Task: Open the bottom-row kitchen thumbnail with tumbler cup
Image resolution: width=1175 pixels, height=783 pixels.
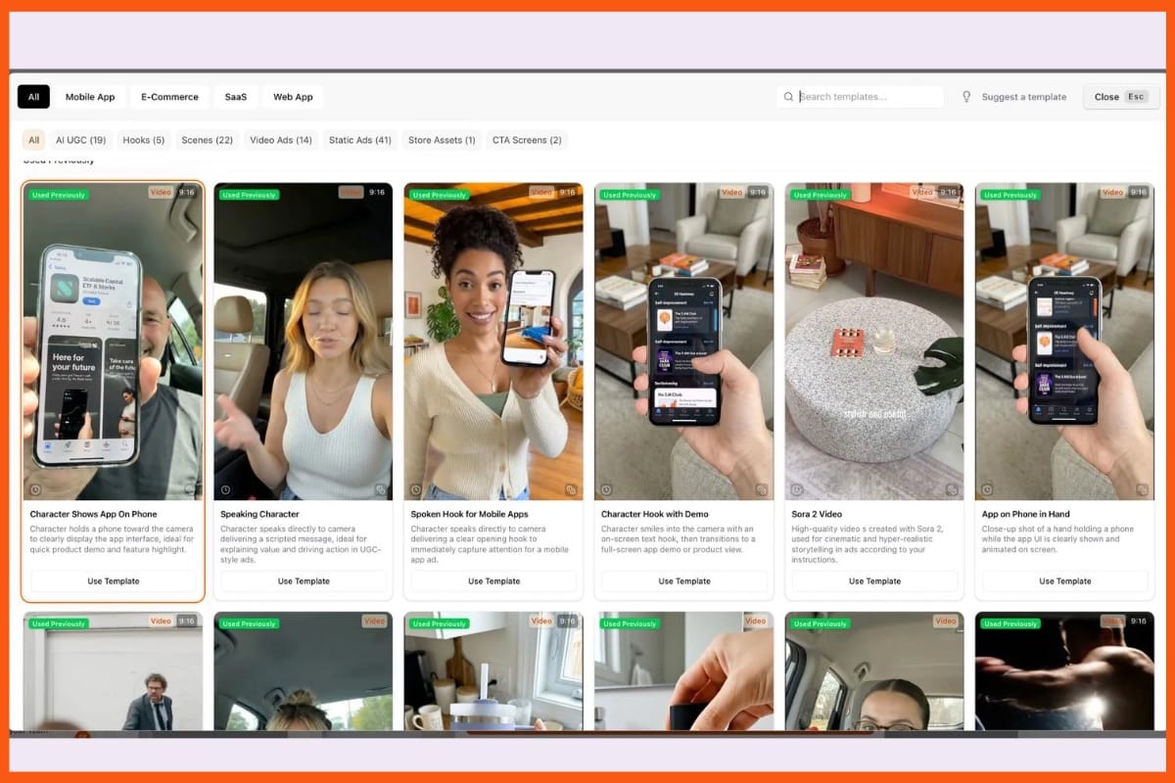Action: point(493,671)
